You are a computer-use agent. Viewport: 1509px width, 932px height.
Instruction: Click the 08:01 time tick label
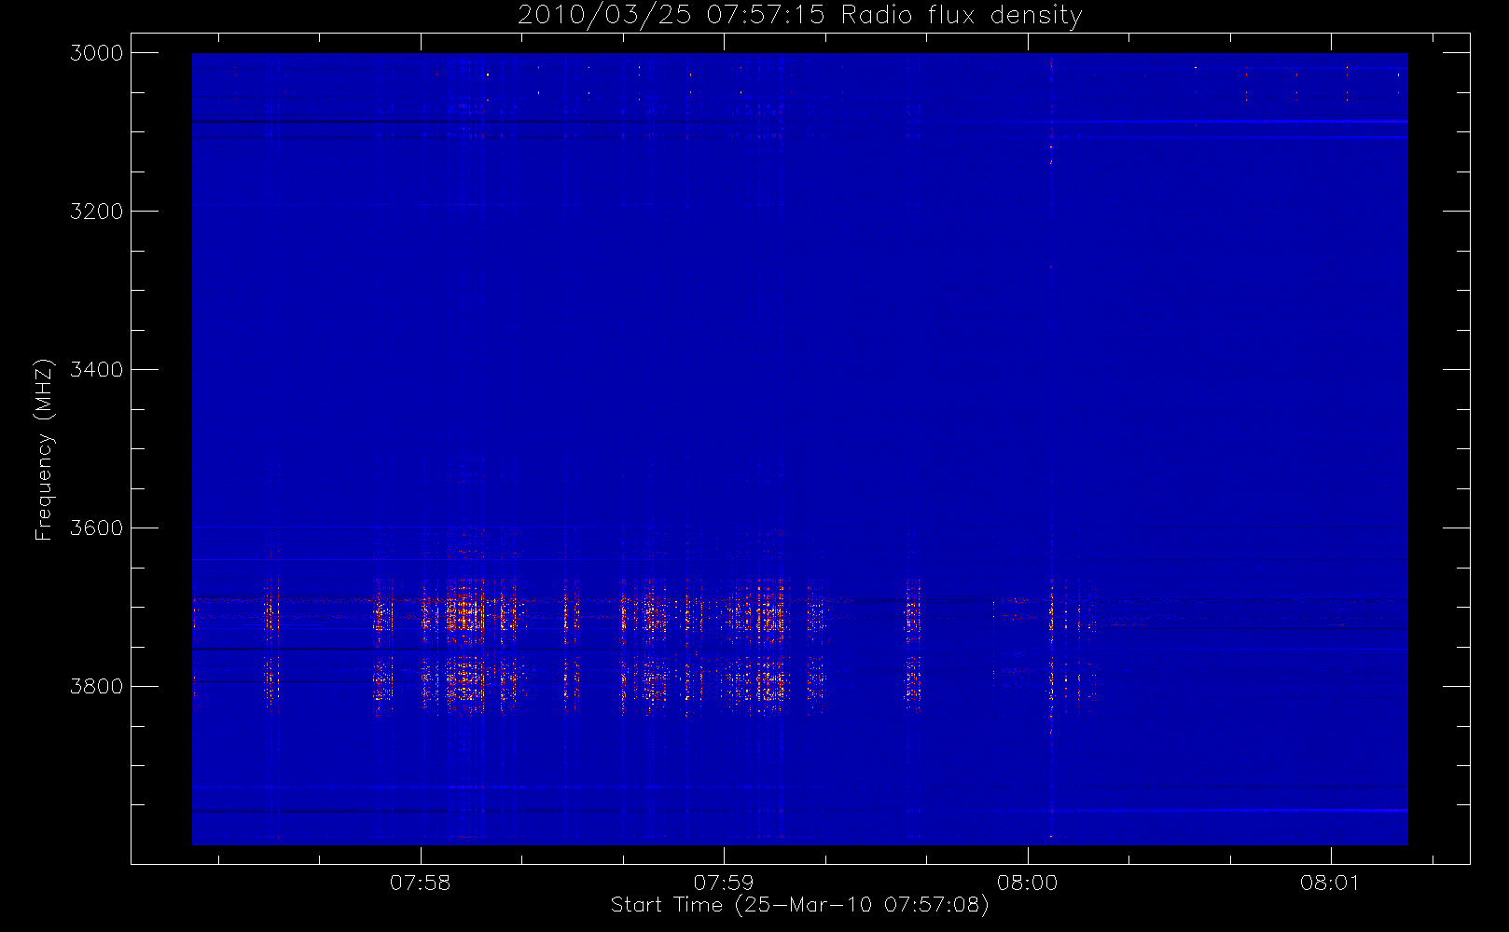tap(1330, 883)
